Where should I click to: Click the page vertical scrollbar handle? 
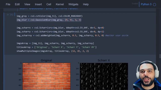[160, 56]
